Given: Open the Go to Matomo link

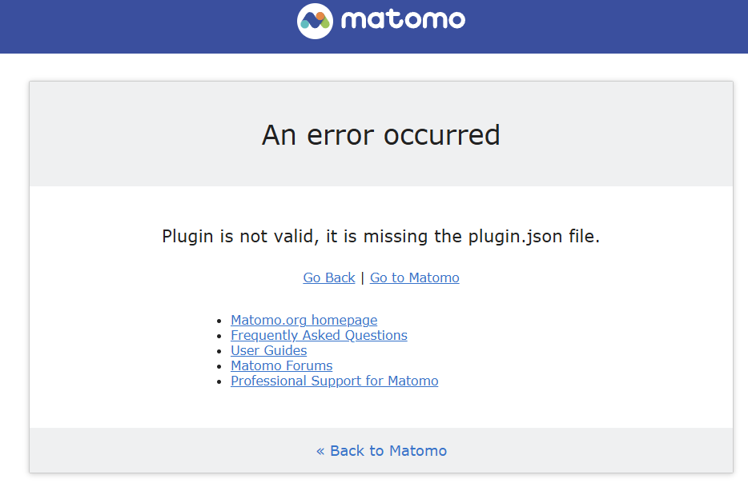Looking at the screenshot, I should point(415,277).
